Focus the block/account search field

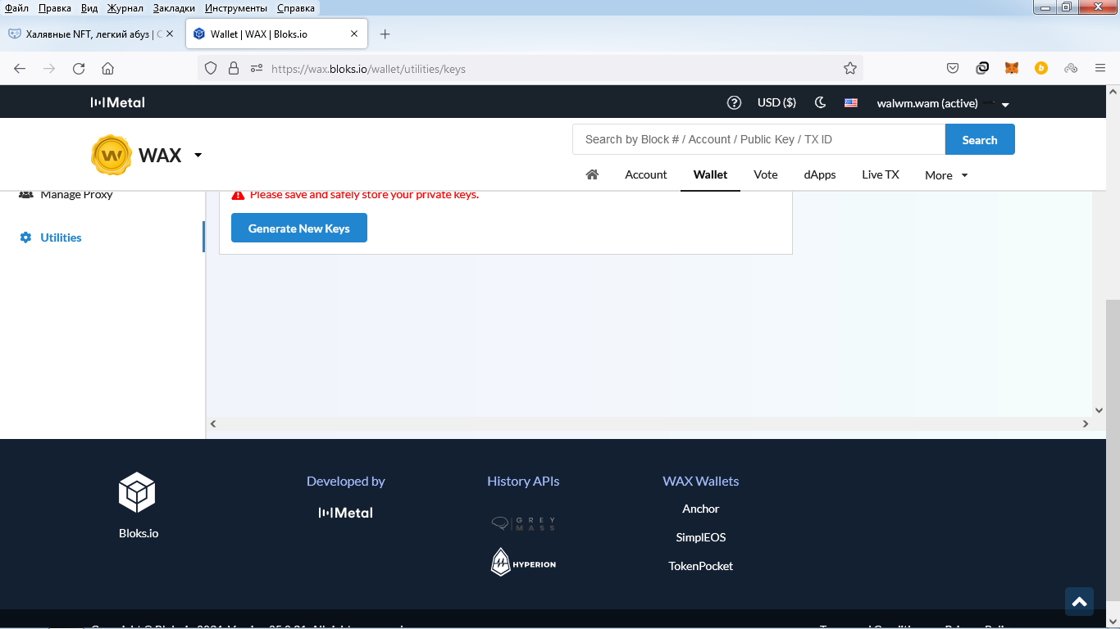pos(758,139)
